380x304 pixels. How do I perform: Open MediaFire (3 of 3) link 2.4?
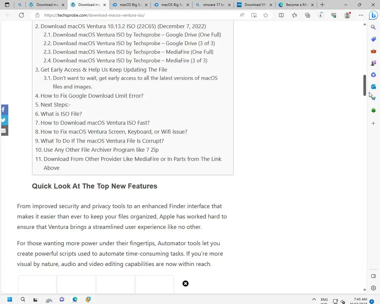(x=130, y=61)
